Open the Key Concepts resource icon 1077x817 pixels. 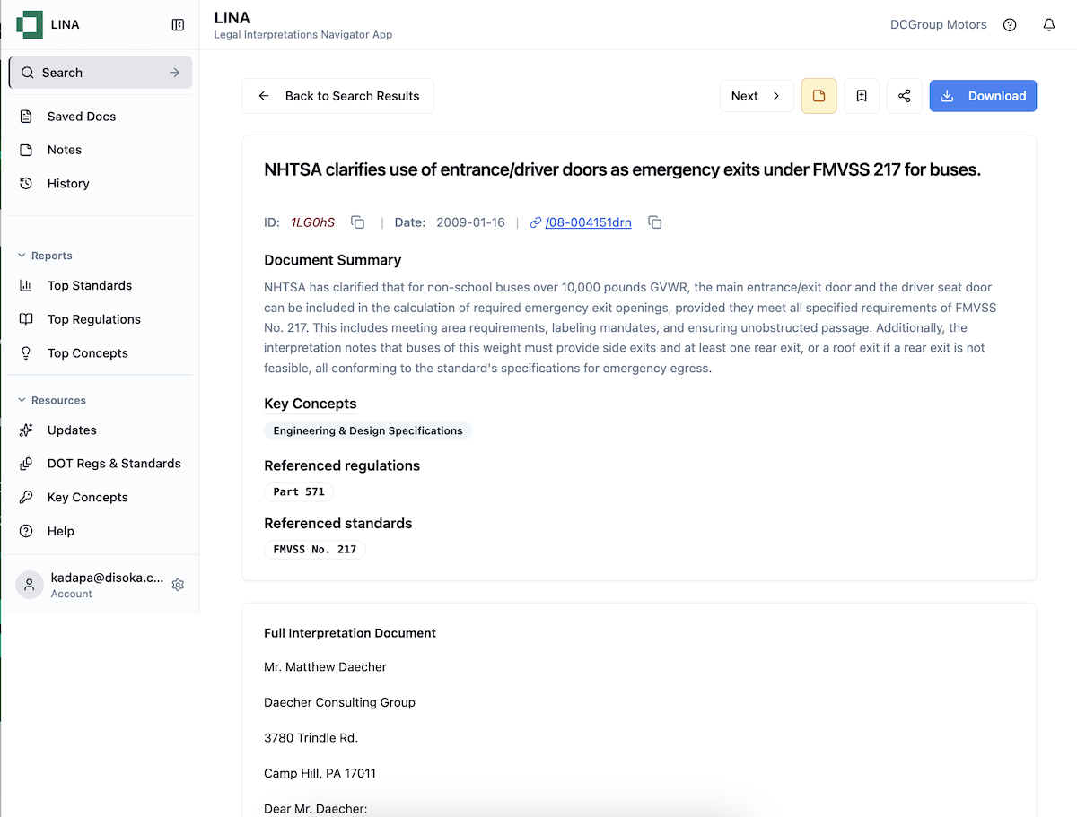coord(28,497)
